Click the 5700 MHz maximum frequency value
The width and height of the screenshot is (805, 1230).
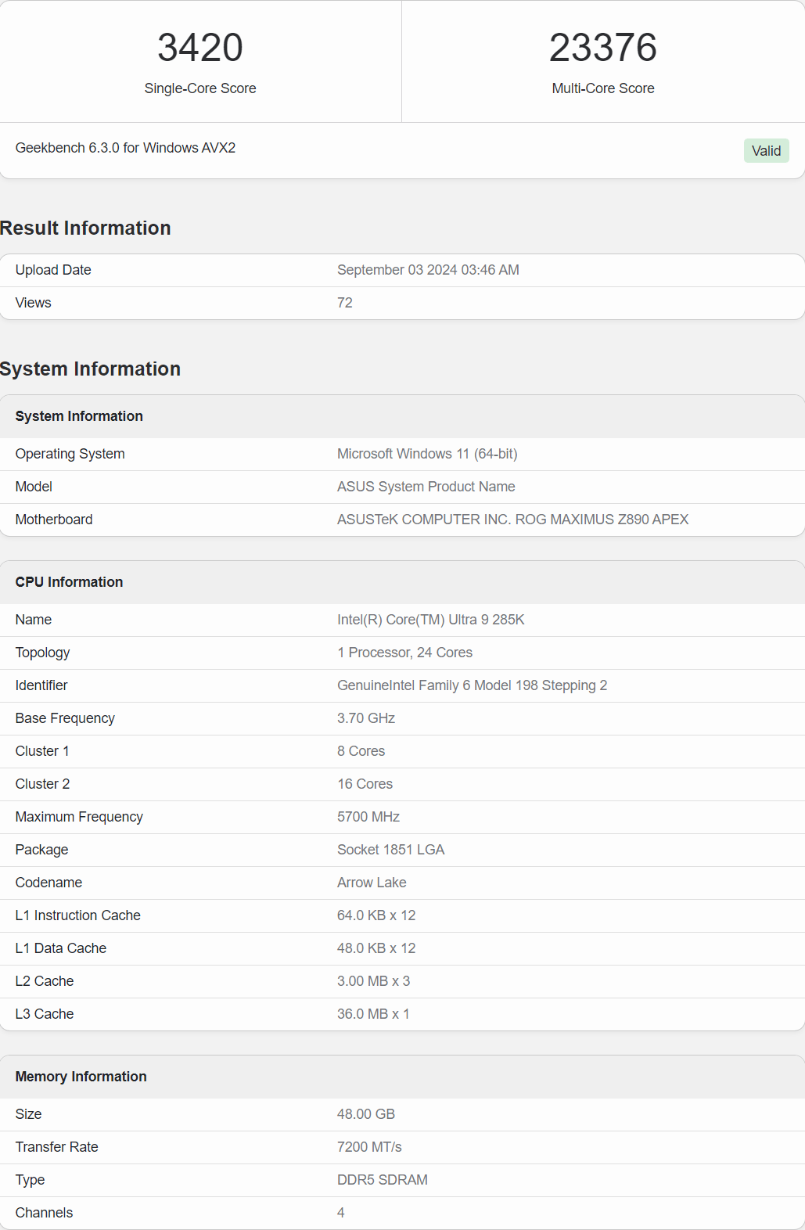(x=368, y=817)
